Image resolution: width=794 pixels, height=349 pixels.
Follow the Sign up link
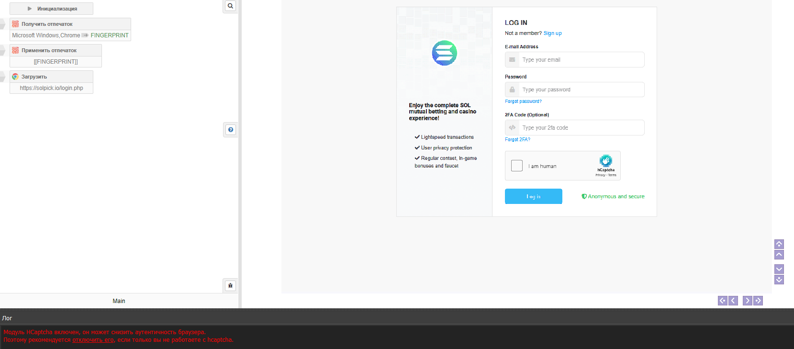click(x=552, y=34)
